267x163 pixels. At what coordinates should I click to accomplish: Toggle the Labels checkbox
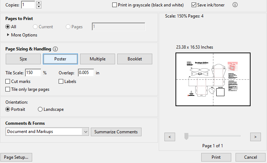pyautogui.click(x=61, y=81)
